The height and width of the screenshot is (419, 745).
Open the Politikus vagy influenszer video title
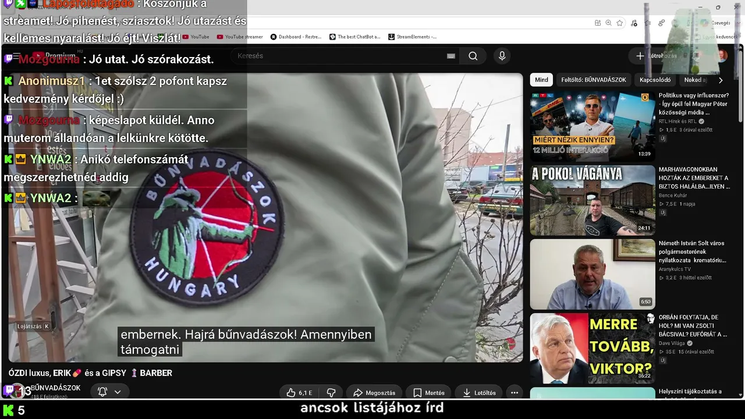tap(694, 104)
